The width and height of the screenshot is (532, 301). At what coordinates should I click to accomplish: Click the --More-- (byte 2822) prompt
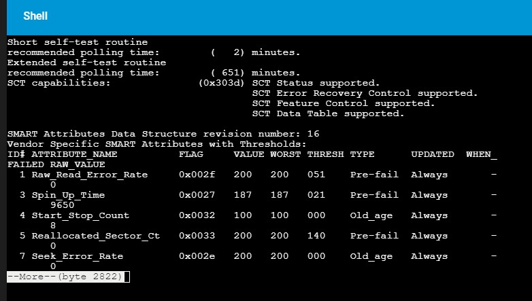click(x=65, y=277)
